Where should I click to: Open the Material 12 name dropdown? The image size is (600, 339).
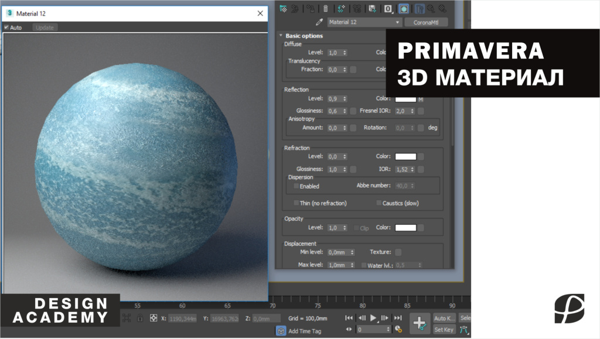(398, 22)
